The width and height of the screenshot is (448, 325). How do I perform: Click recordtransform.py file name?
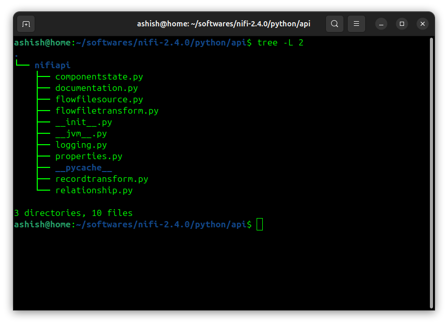[x=101, y=179]
